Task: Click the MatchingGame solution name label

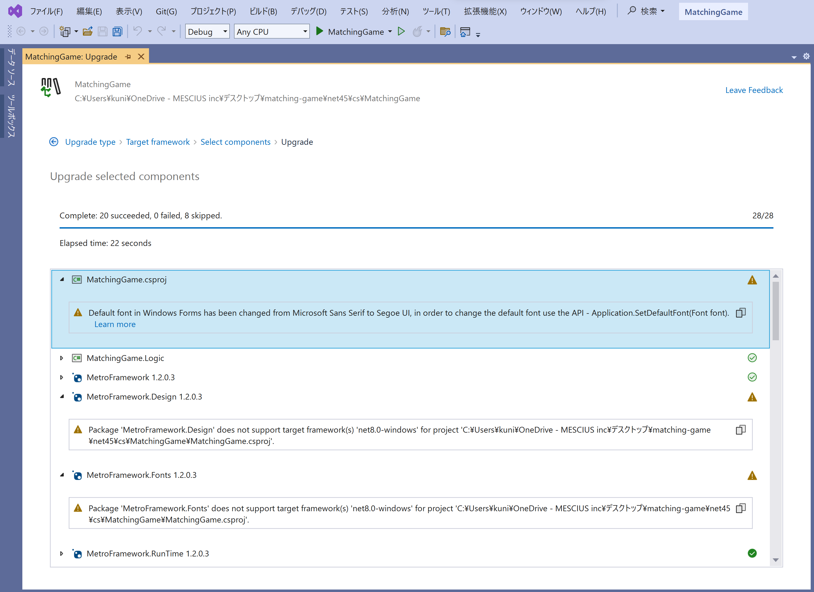Action: pyautogui.click(x=714, y=12)
